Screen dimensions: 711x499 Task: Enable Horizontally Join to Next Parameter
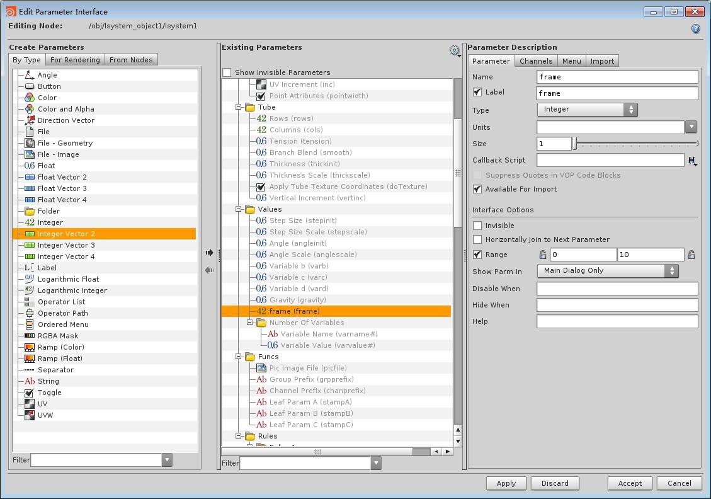tap(477, 239)
